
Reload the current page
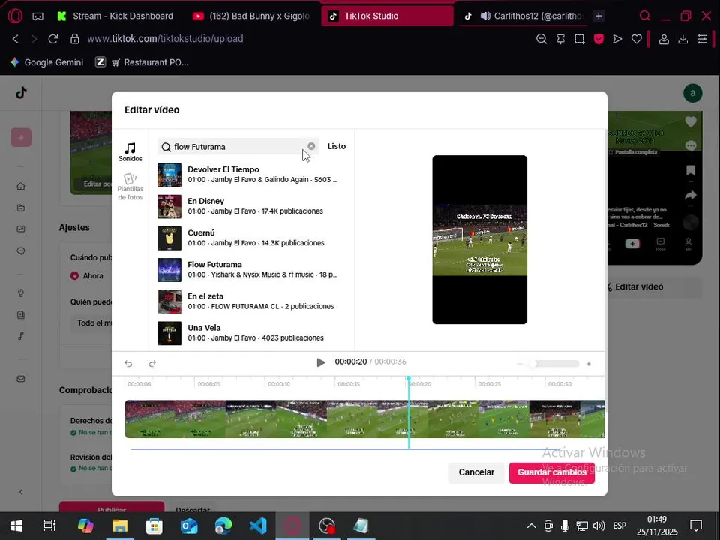click(x=53, y=39)
